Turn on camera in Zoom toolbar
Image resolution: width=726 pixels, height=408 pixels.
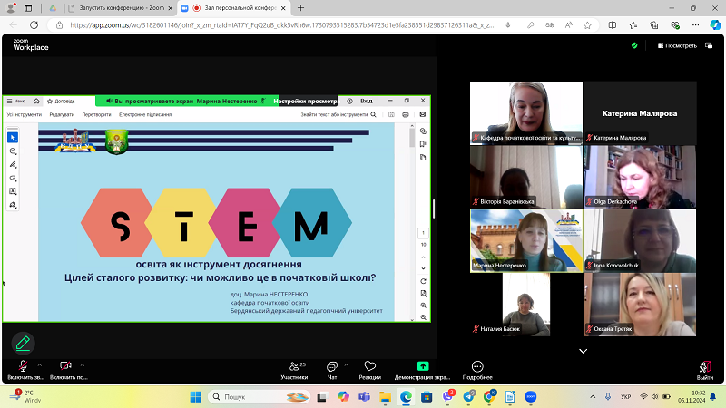[67, 370]
